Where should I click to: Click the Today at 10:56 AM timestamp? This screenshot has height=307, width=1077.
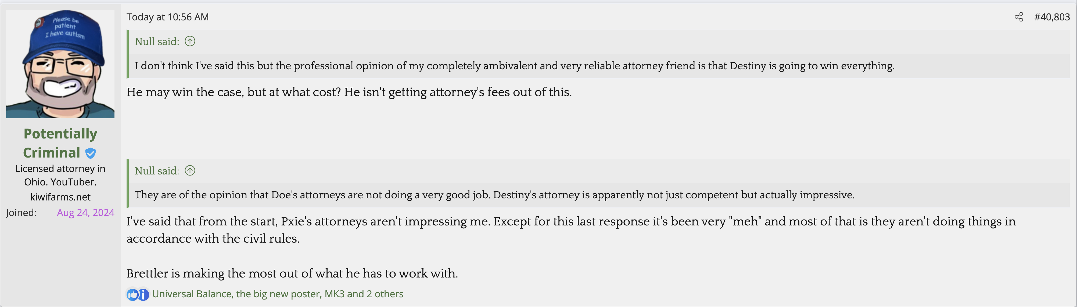click(168, 17)
